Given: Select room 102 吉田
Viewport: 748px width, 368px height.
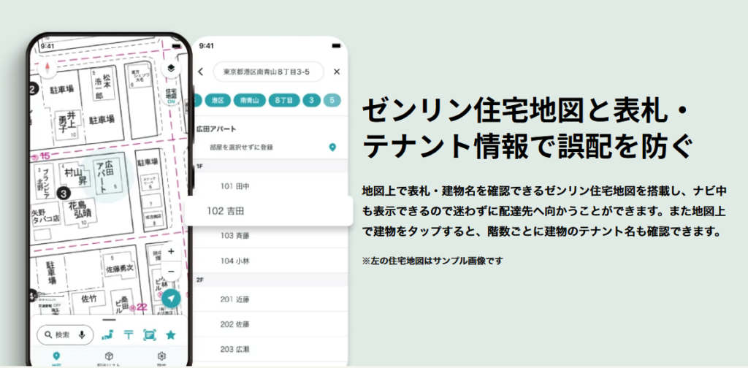Looking at the screenshot, I should (x=269, y=210).
